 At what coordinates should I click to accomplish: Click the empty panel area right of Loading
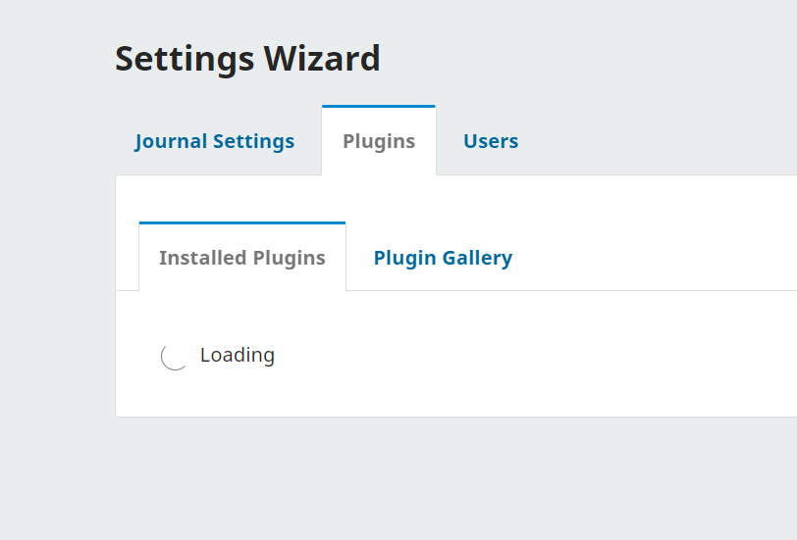[x=540, y=355]
